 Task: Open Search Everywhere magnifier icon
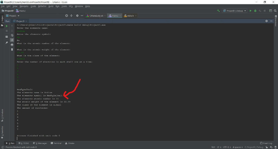[x=275, y=11]
